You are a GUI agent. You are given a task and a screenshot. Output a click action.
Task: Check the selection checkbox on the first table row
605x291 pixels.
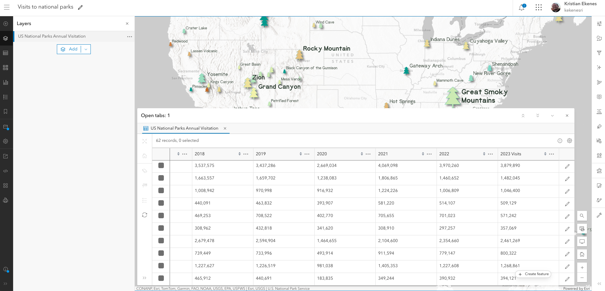(161, 165)
